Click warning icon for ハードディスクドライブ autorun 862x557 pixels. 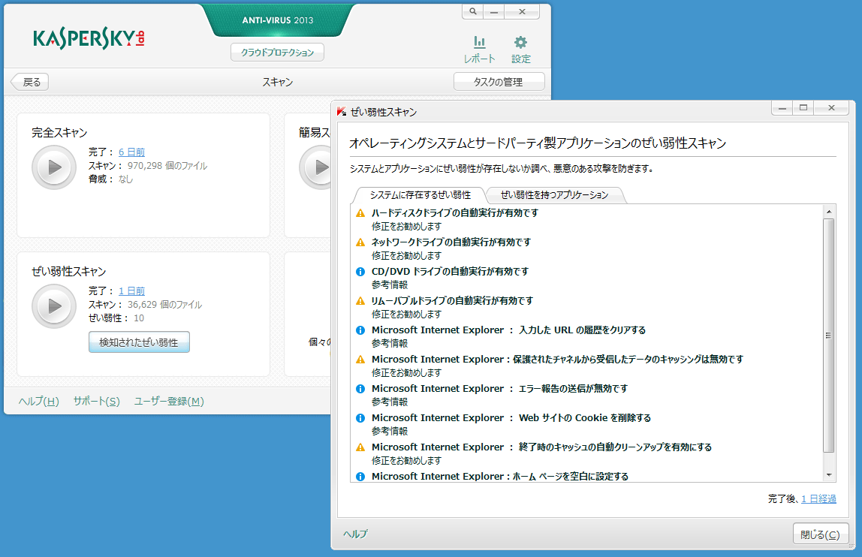click(x=360, y=213)
